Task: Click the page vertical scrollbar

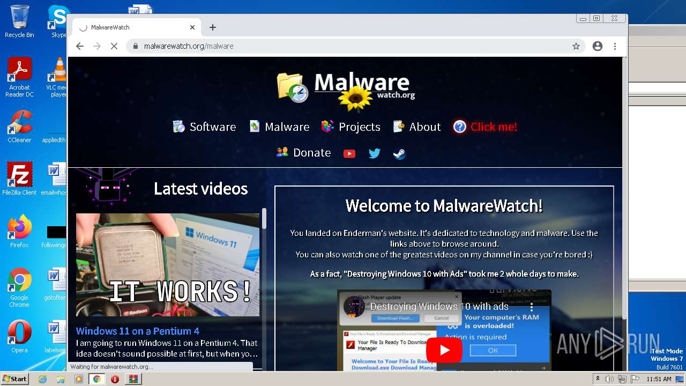Action: coord(624,188)
